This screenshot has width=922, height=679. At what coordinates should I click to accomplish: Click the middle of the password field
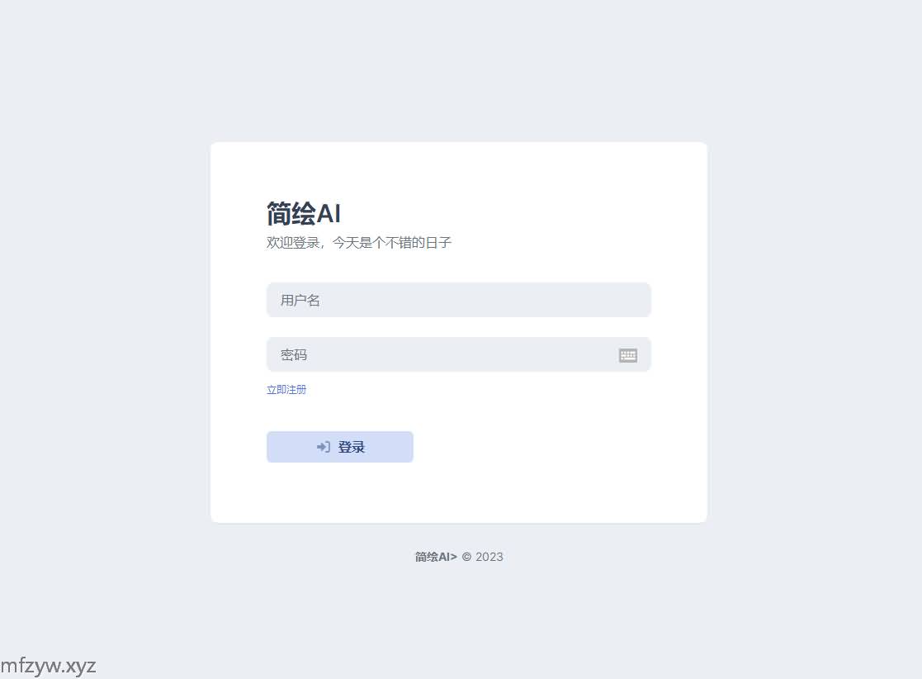[458, 354]
